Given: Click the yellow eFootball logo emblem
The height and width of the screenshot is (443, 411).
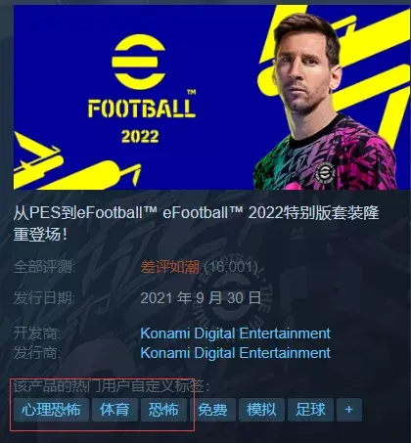Looking at the screenshot, I should pyautogui.click(x=139, y=62).
